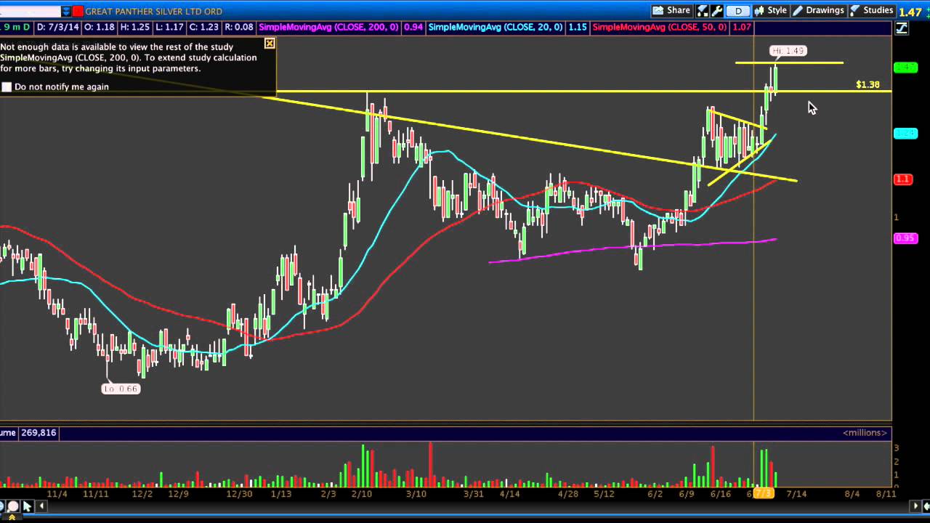Image resolution: width=930 pixels, height=523 pixels.
Task: Click the symbol entry field
Action: (30, 11)
